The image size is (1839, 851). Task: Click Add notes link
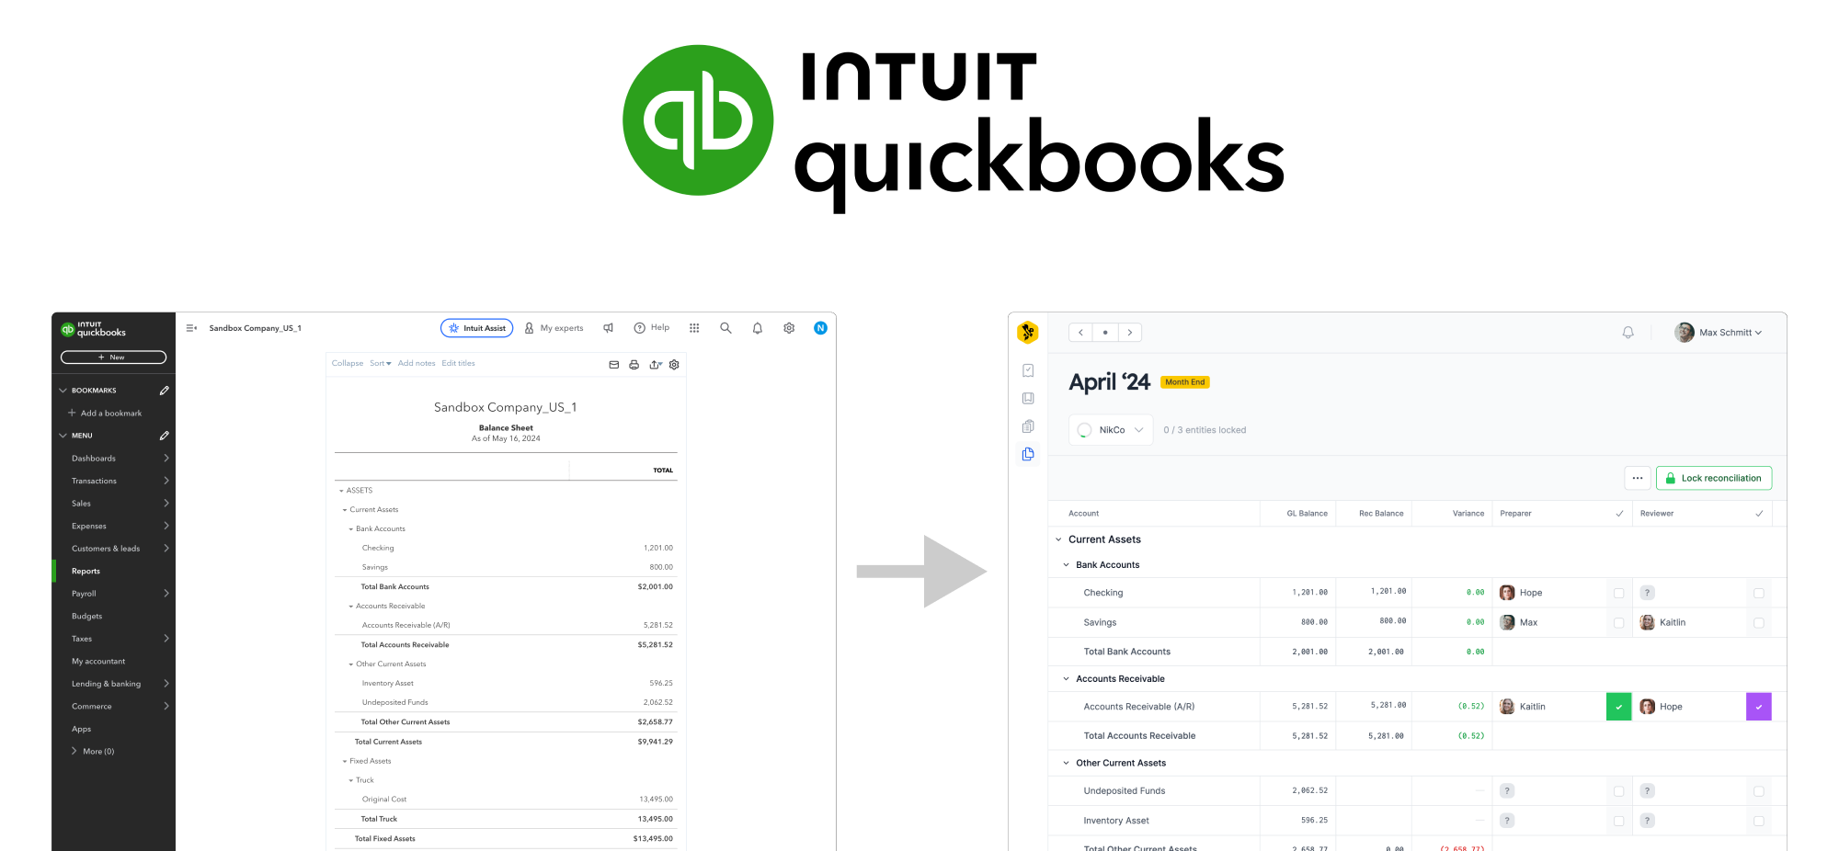417,363
